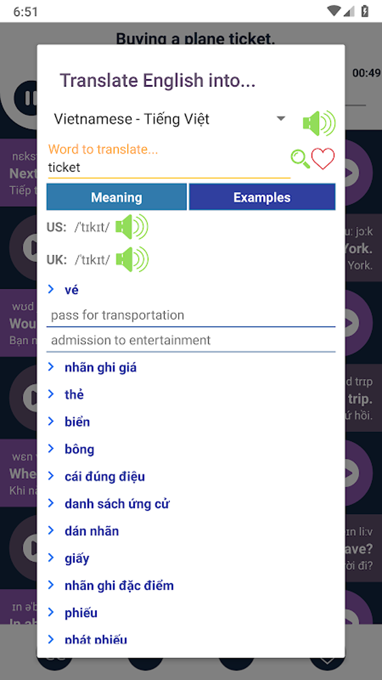Toggle favorite status for the word ticket
382x680 pixels.
click(x=323, y=158)
